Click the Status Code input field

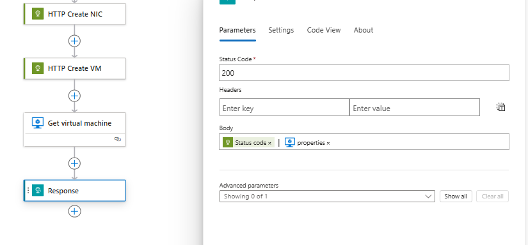pos(364,73)
